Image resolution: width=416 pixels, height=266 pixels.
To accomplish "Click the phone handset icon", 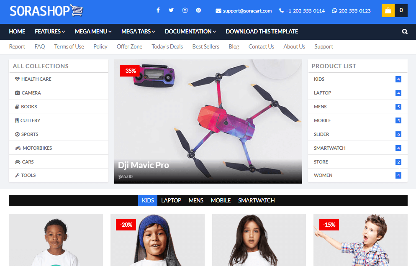I will point(281,10).
